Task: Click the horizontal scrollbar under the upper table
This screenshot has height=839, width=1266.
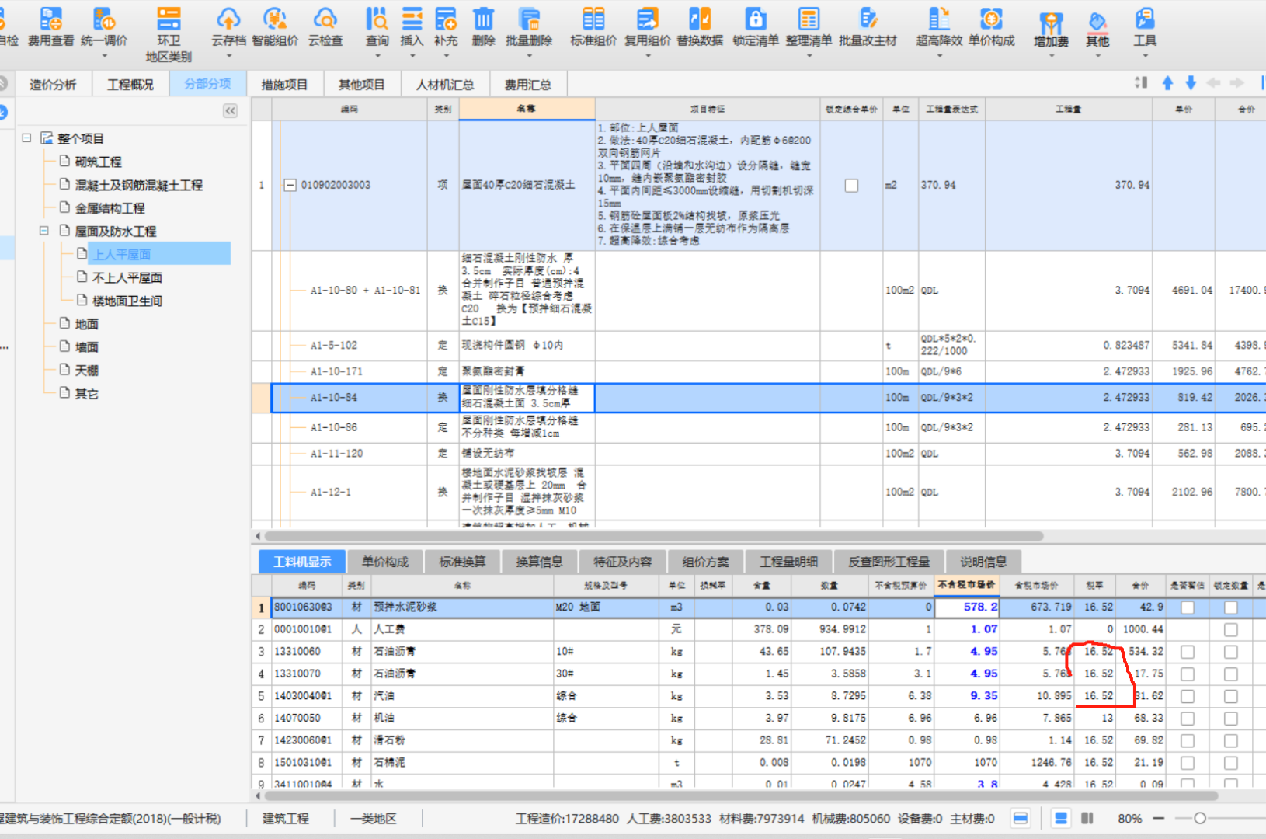Action: pyautogui.click(x=654, y=536)
